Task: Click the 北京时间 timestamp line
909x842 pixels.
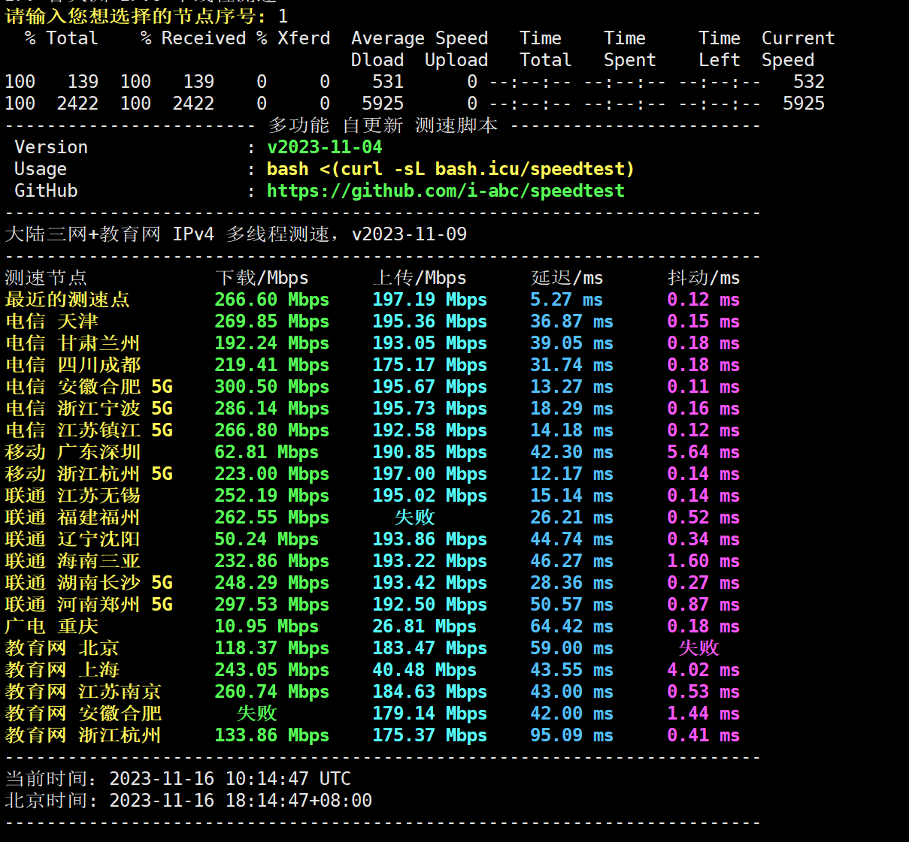Action: tap(188, 801)
